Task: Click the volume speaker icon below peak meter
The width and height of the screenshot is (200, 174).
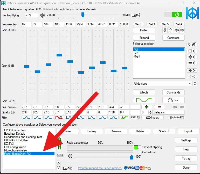Action: 70,156
